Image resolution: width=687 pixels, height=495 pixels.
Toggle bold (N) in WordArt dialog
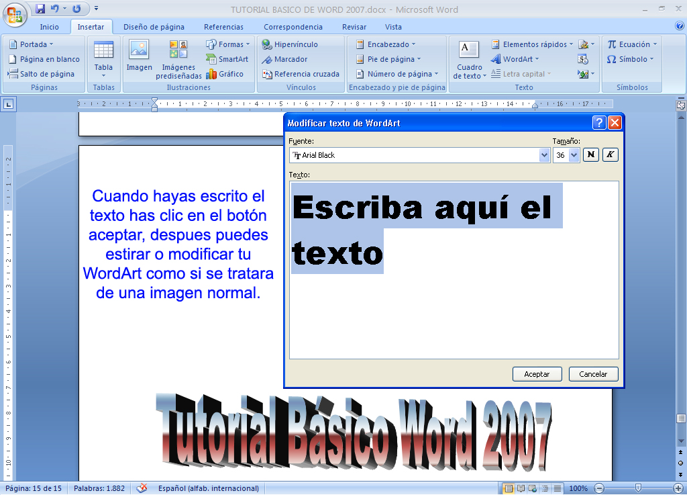[x=590, y=154]
